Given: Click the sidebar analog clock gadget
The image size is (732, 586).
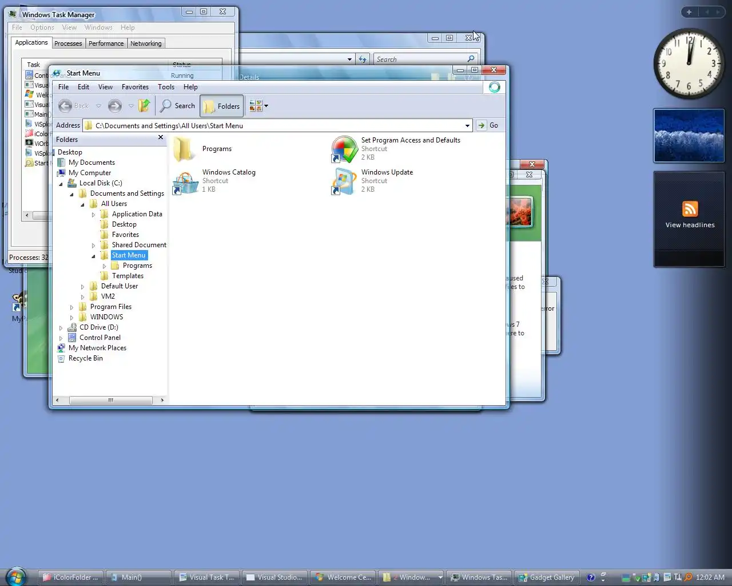Looking at the screenshot, I should click(689, 63).
